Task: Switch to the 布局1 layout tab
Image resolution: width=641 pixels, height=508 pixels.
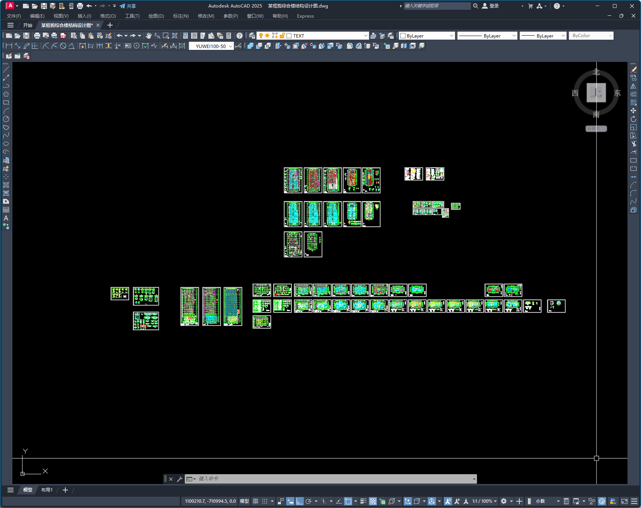Action: (47, 490)
